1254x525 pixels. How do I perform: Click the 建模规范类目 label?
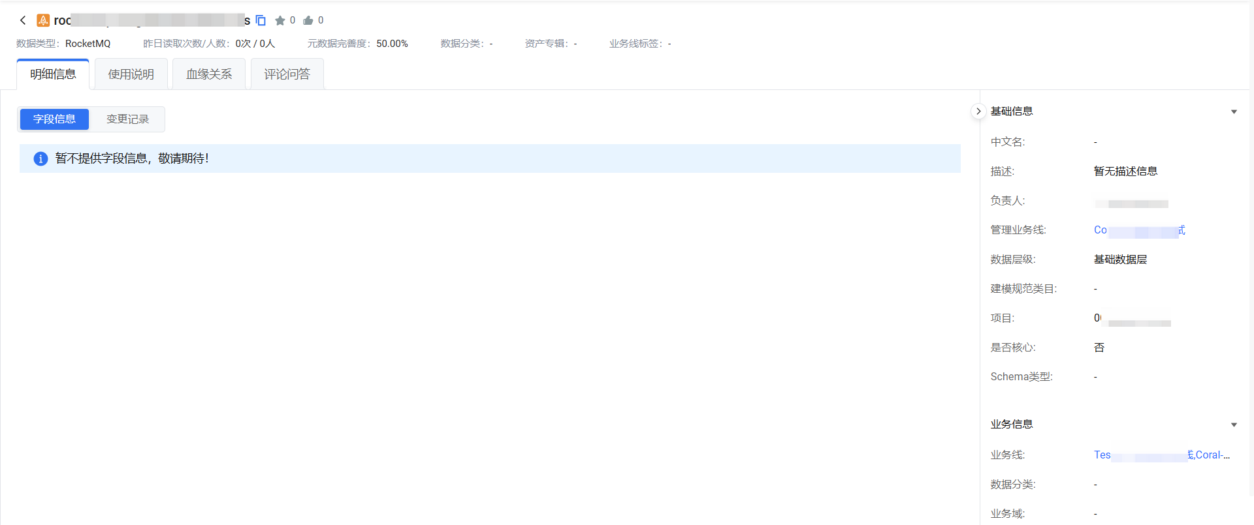click(1023, 289)
